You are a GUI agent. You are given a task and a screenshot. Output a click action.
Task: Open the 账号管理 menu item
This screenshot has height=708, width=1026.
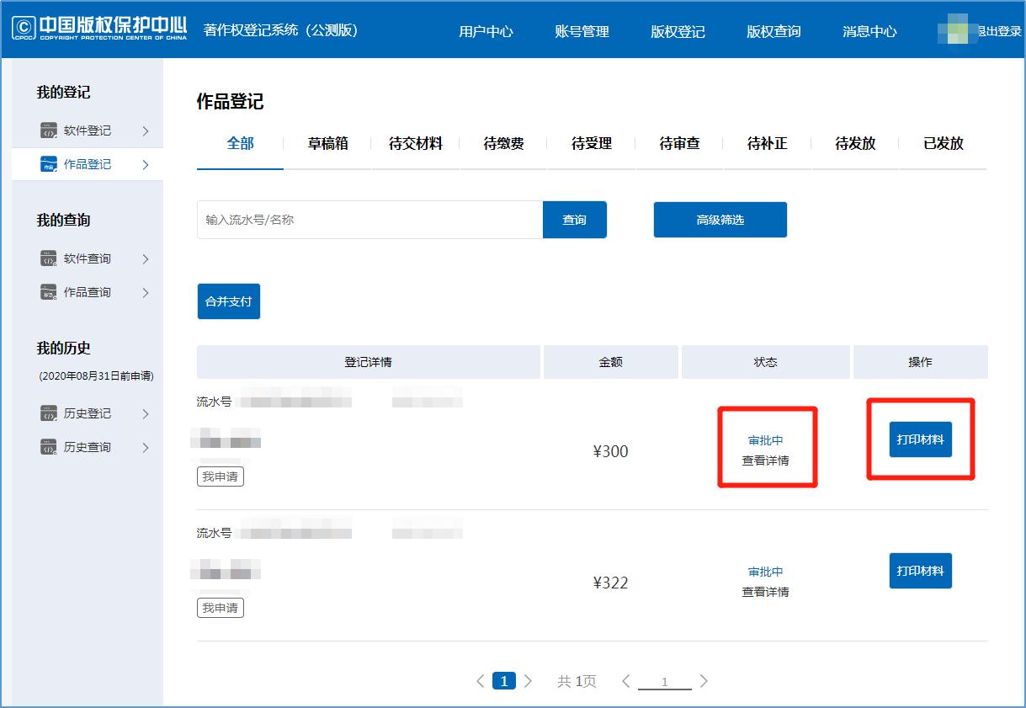coord(582,30)
